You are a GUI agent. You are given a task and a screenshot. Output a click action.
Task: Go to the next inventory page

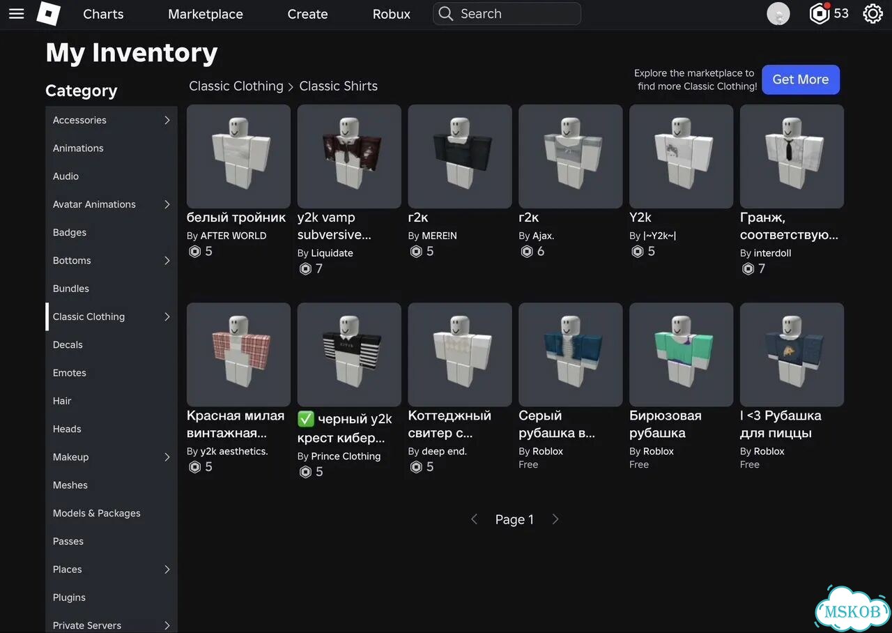click(555, 519)
